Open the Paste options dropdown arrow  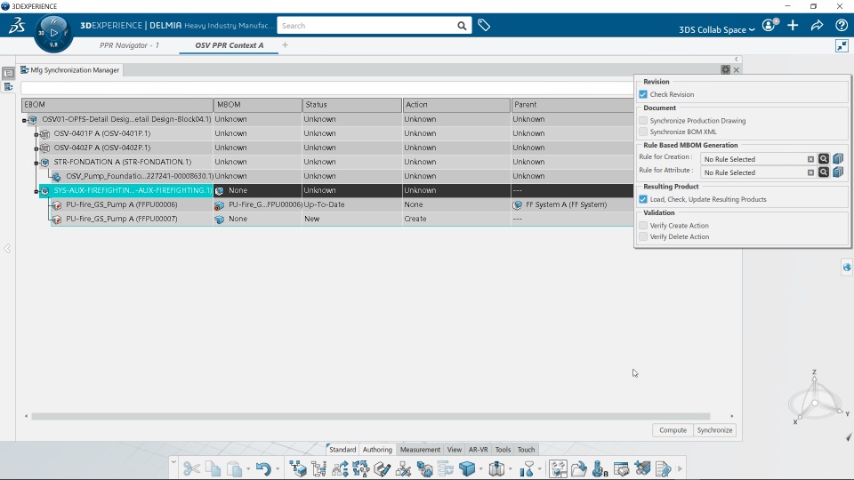tap(248, 469)
